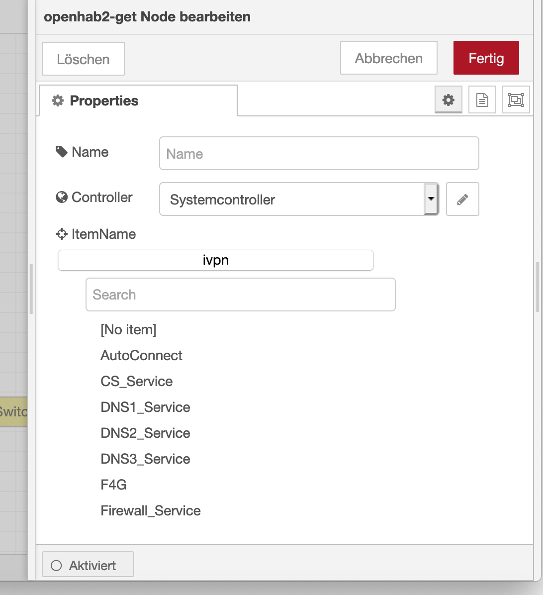Open node description document icon
Screen dimensions: 543x595
pyautogui.click(x=482, y=100)
